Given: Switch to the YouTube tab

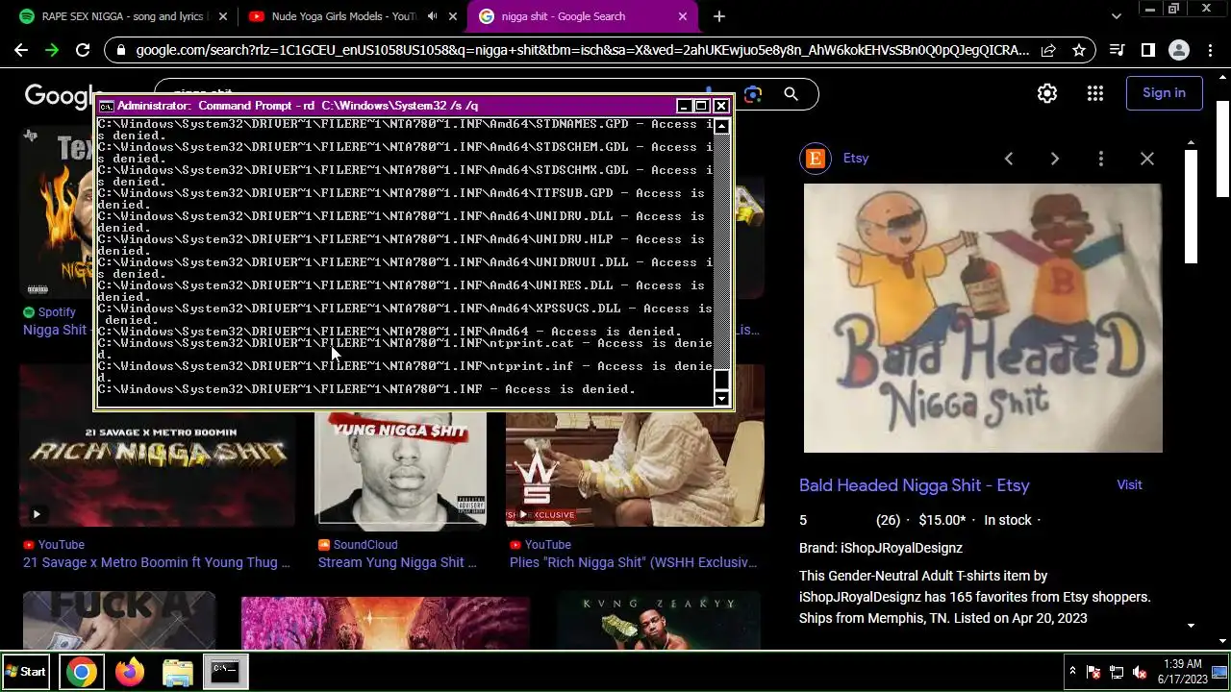Looking at the screenshot, I should (350, 16).
